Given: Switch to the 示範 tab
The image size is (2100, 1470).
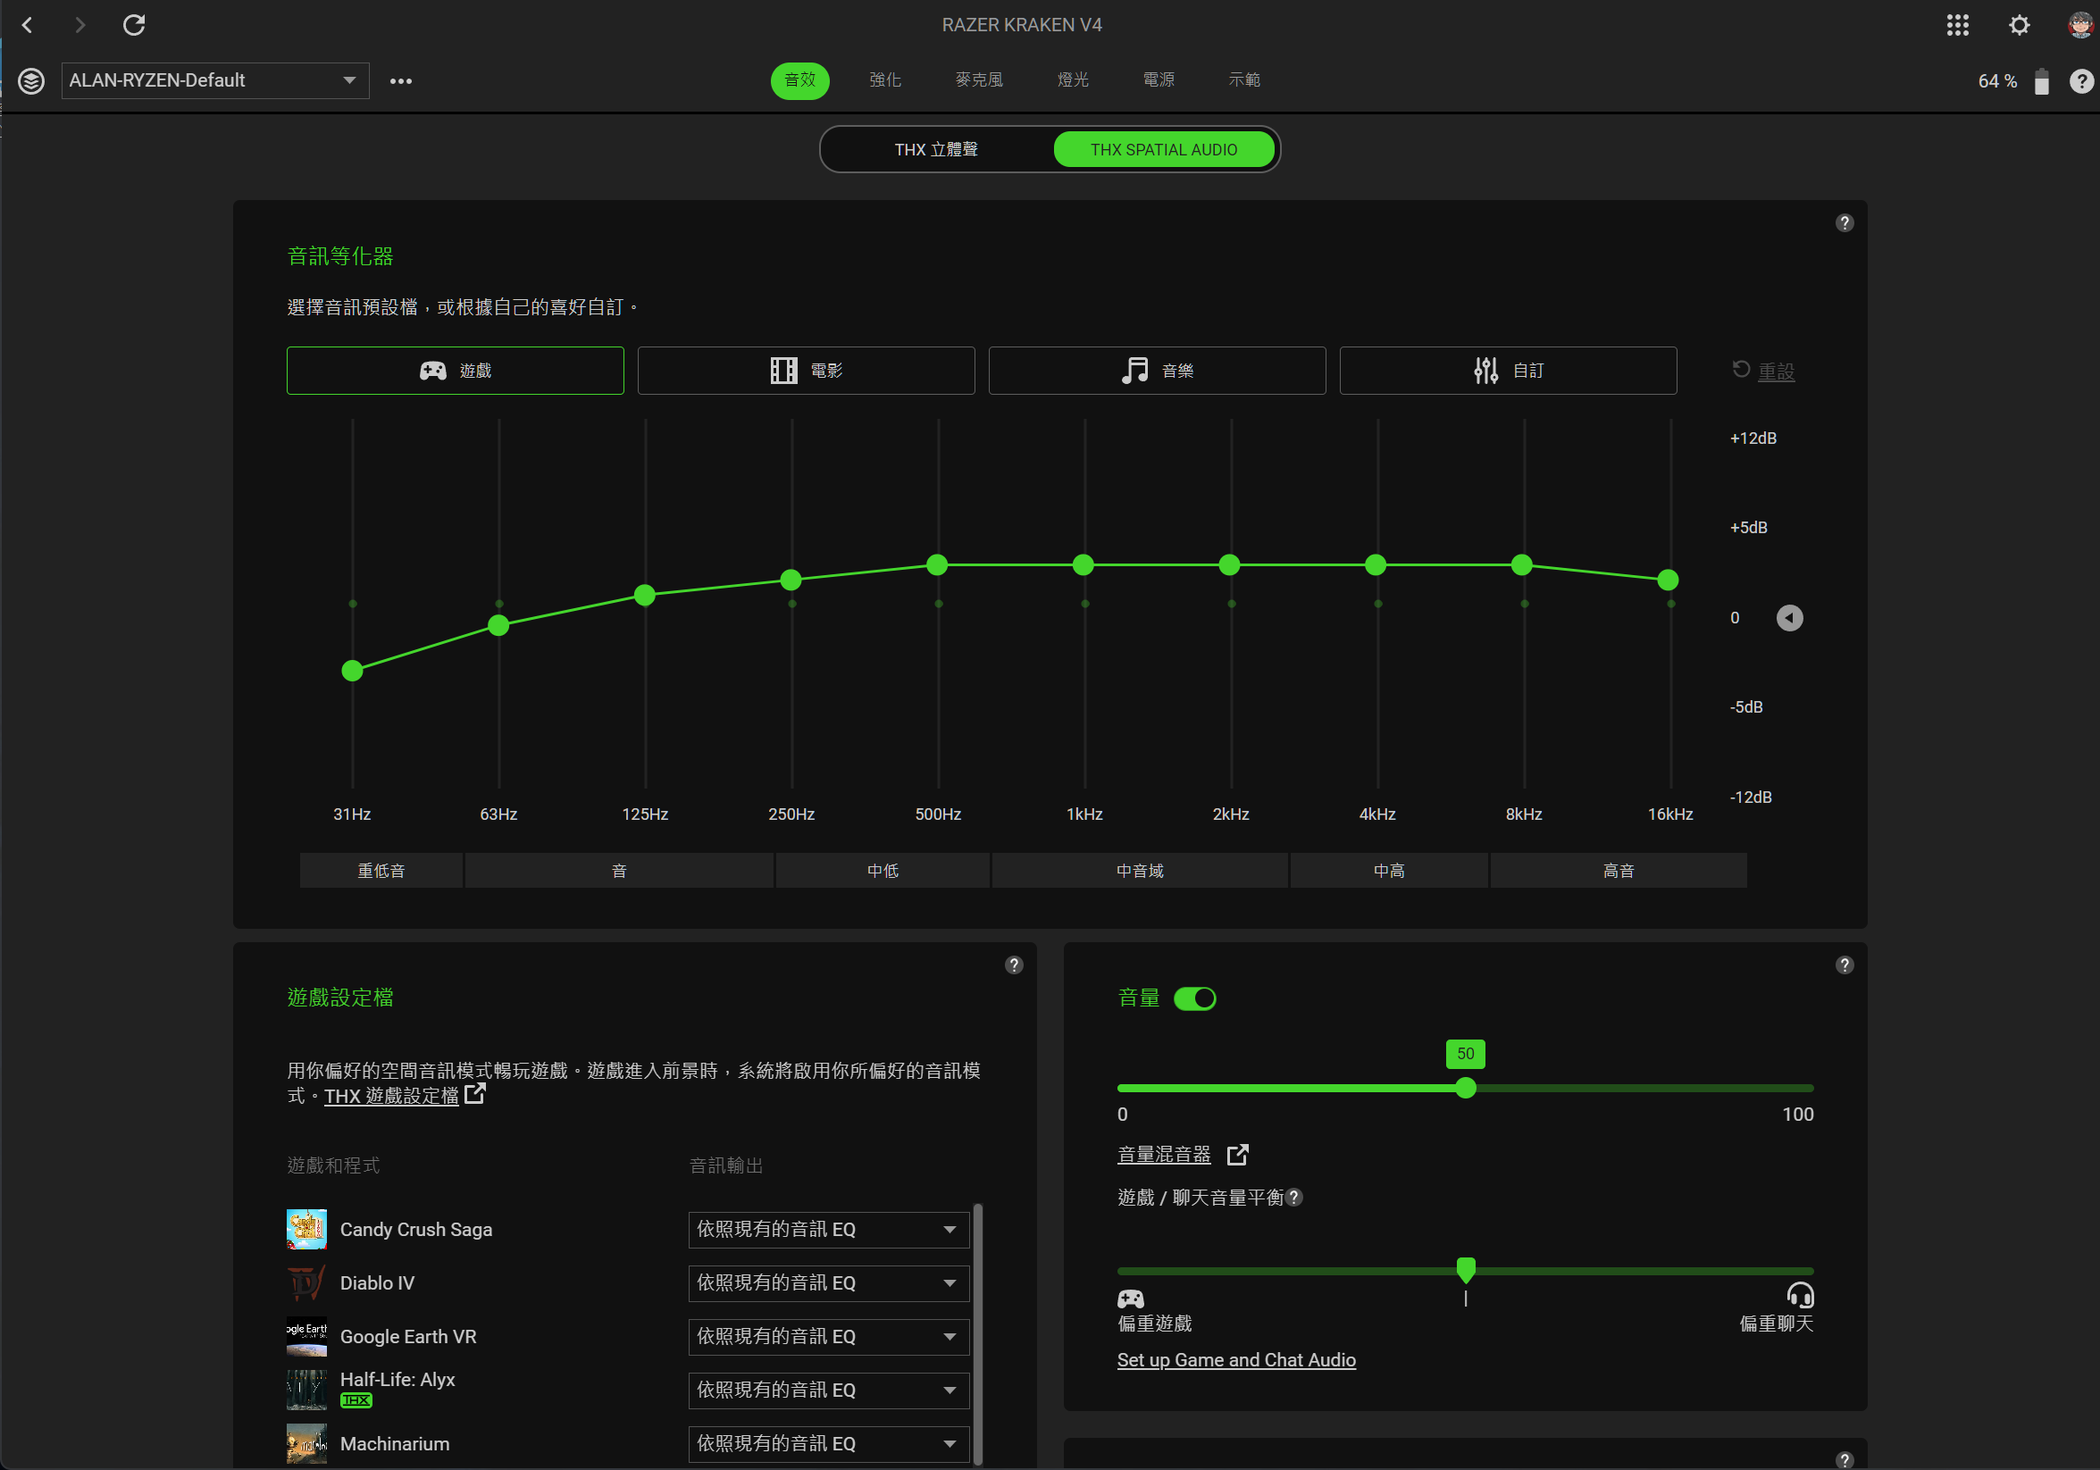Looking at the screenshot, I should click(x=1244, y=80).
